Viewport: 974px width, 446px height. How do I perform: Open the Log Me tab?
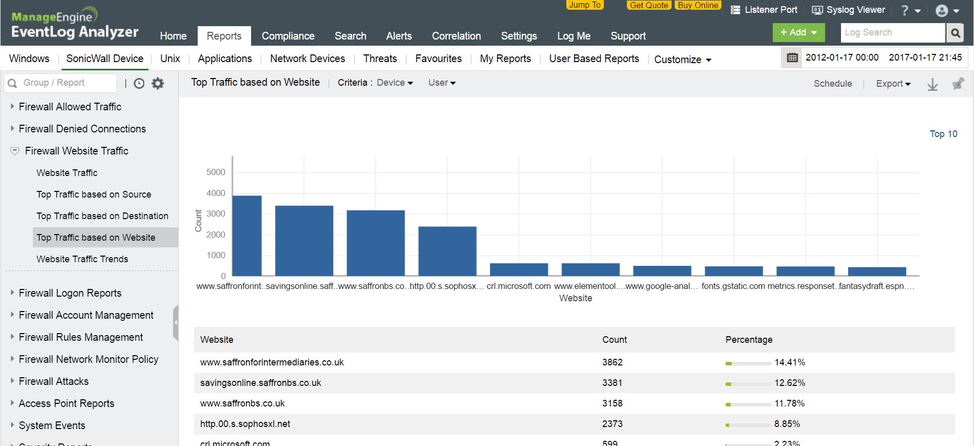point(574,36)
